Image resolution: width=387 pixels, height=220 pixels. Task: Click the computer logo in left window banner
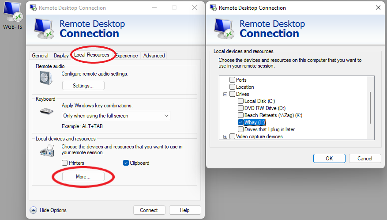[44, 28]
